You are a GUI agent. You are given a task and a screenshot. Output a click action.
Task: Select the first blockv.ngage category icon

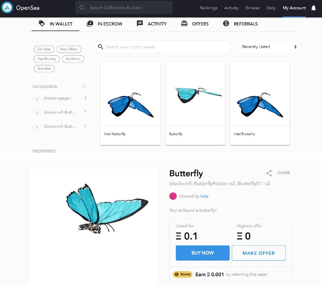point(37,98)
